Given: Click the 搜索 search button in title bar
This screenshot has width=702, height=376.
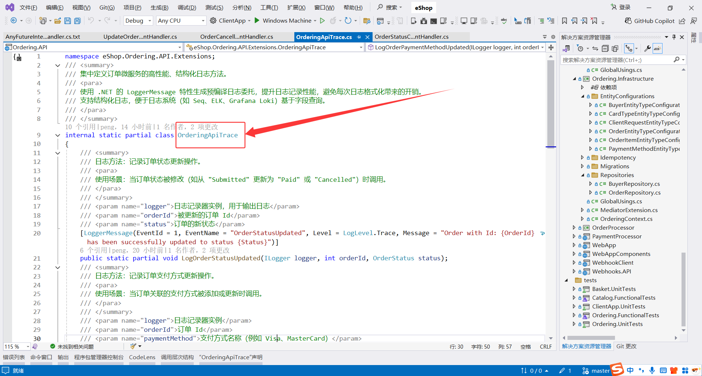Looking at the screenshot, I should (x=390, y=7).
